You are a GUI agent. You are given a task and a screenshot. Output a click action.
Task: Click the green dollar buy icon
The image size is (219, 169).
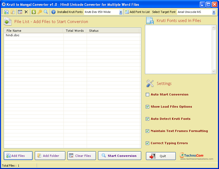click(34, 12)
